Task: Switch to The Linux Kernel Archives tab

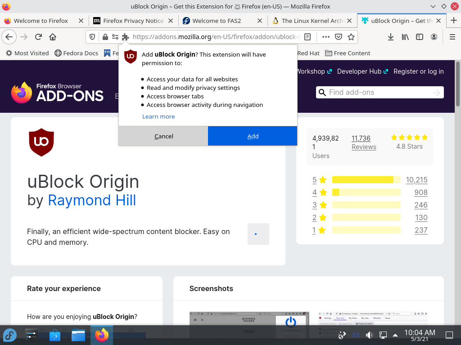Action: pos(312,21)
